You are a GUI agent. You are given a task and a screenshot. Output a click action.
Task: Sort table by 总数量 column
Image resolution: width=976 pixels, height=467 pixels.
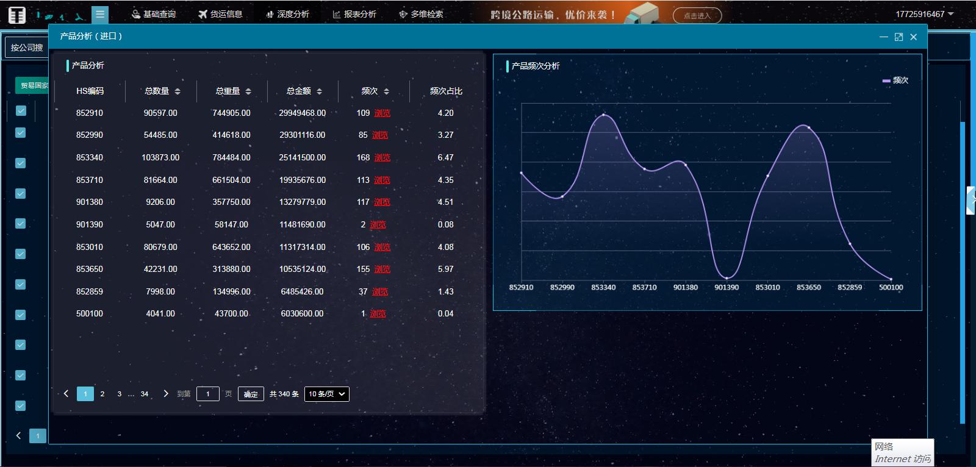[x=178, y=91]
